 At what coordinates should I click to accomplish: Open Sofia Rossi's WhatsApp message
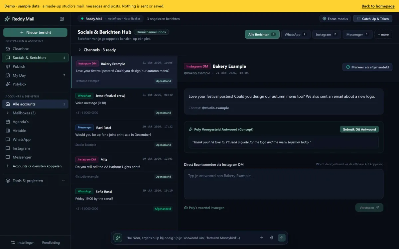tap(124, 200)
